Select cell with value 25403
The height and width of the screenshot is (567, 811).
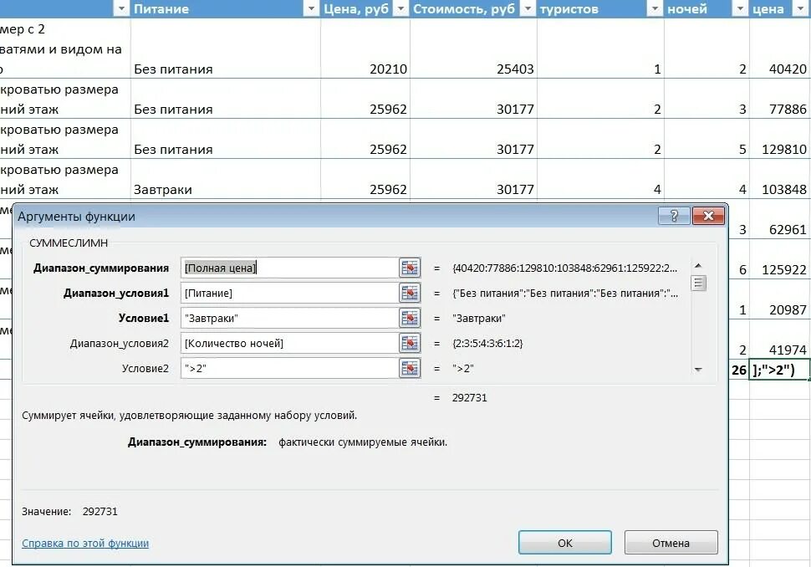[x=473, y=49]
